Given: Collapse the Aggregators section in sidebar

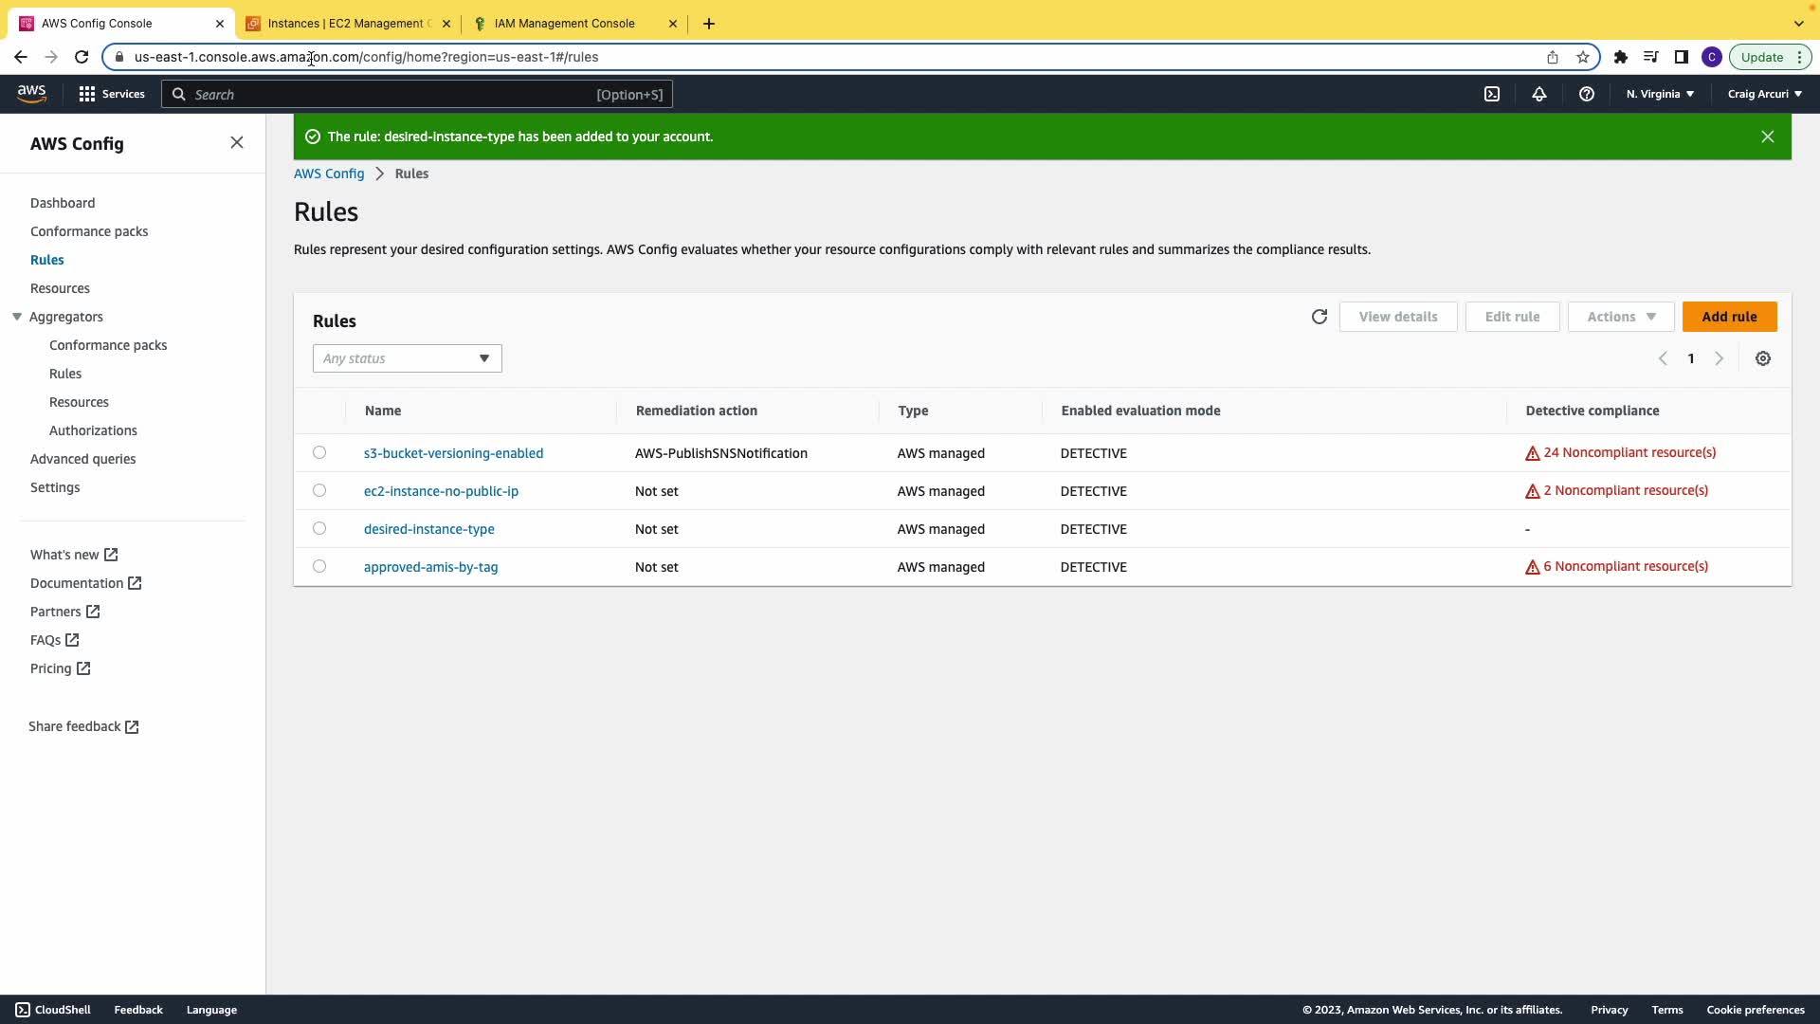Looking at the screenshot, I should click(17, 317).
